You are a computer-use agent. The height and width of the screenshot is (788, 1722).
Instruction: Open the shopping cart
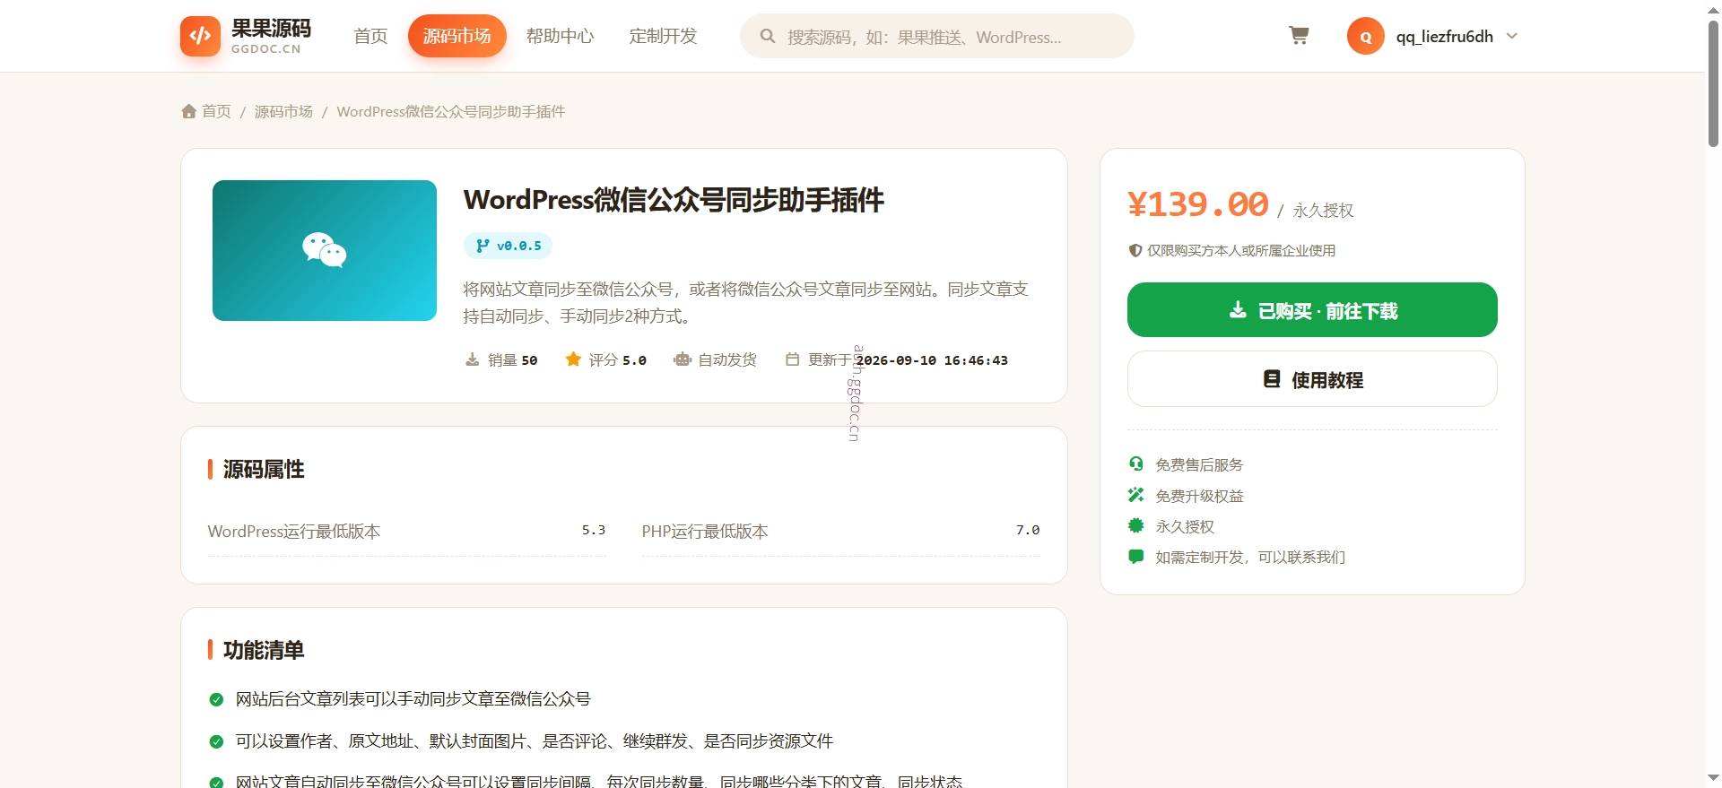[1299, 36]
